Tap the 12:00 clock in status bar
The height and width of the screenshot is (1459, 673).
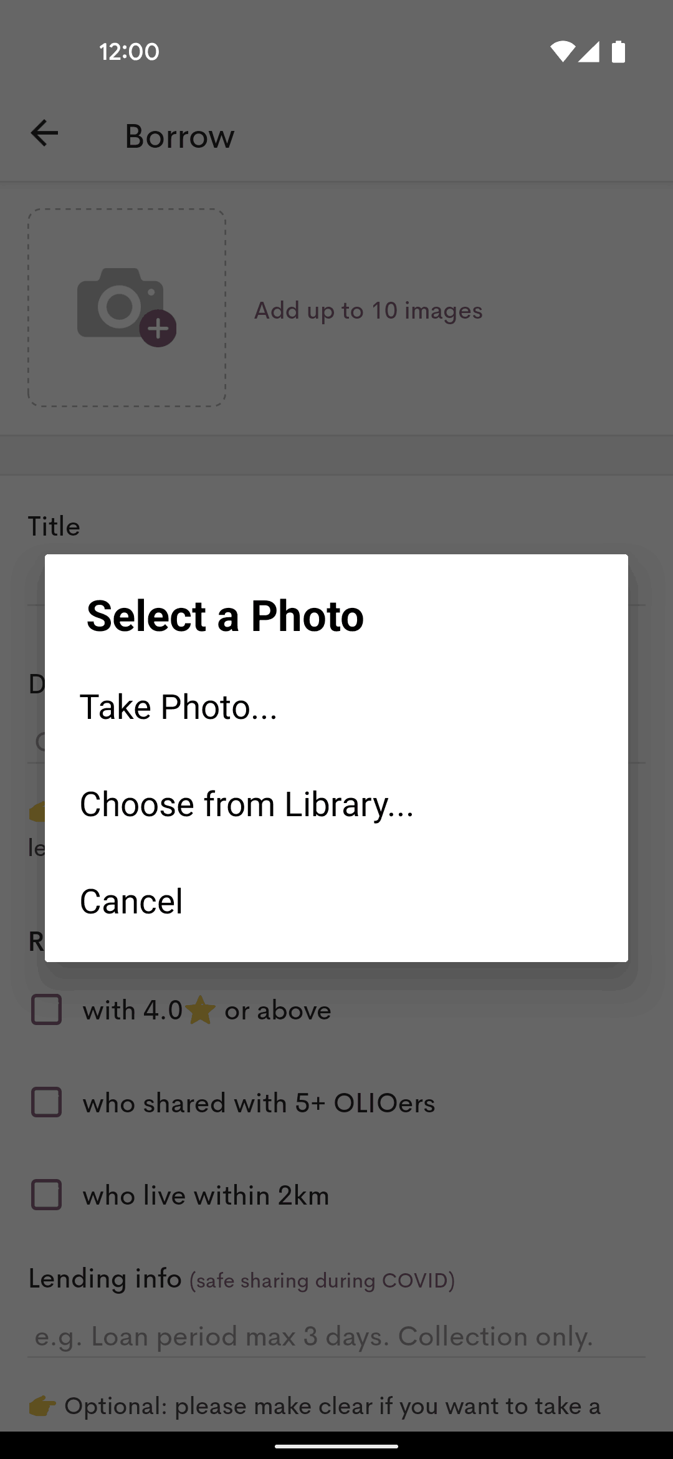coord(130,52)
